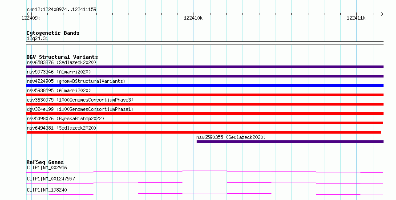The image size is (396, 200).
Task: Select the red esv3630975 variant bar
Action: (x=205, y=104)
